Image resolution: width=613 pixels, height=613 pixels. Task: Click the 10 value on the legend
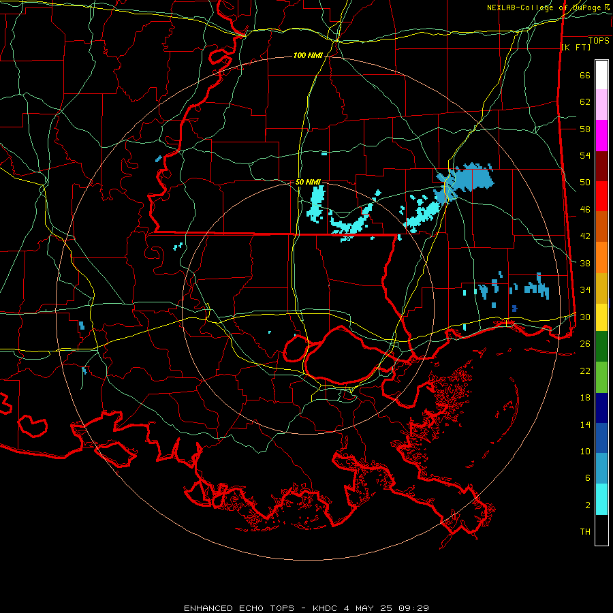coord(585,451)
